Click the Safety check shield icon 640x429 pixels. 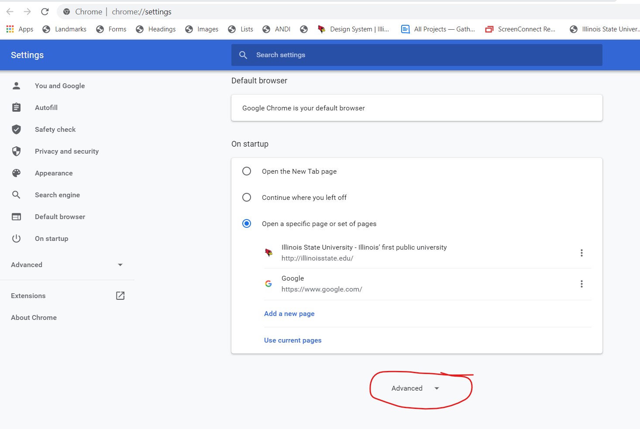click(x=16, y=130)
